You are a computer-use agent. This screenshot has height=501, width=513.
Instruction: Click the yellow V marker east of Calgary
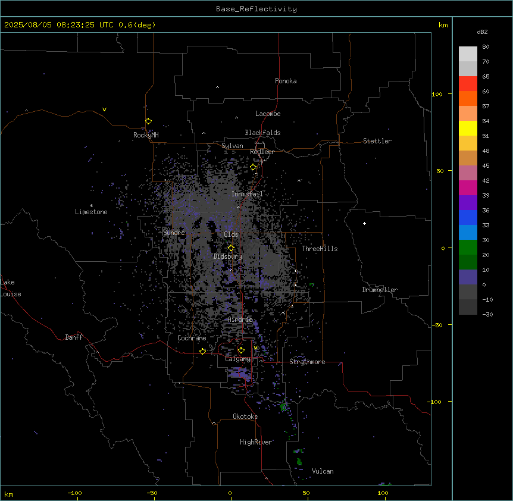tap(255, 347)
